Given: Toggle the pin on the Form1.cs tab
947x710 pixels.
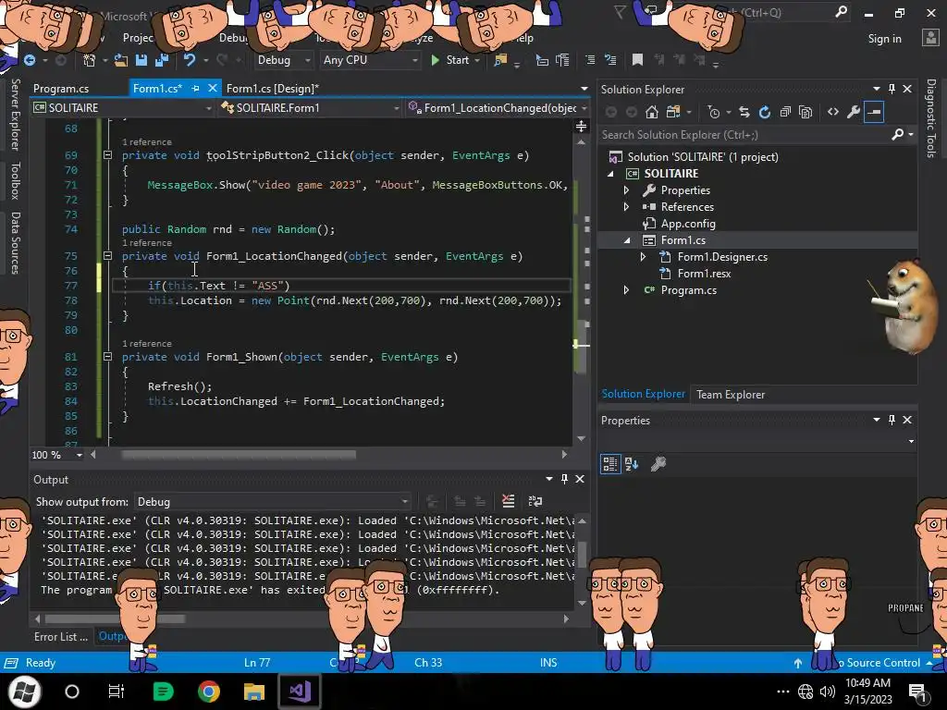Looking at the screenshot, I should 195,88.
